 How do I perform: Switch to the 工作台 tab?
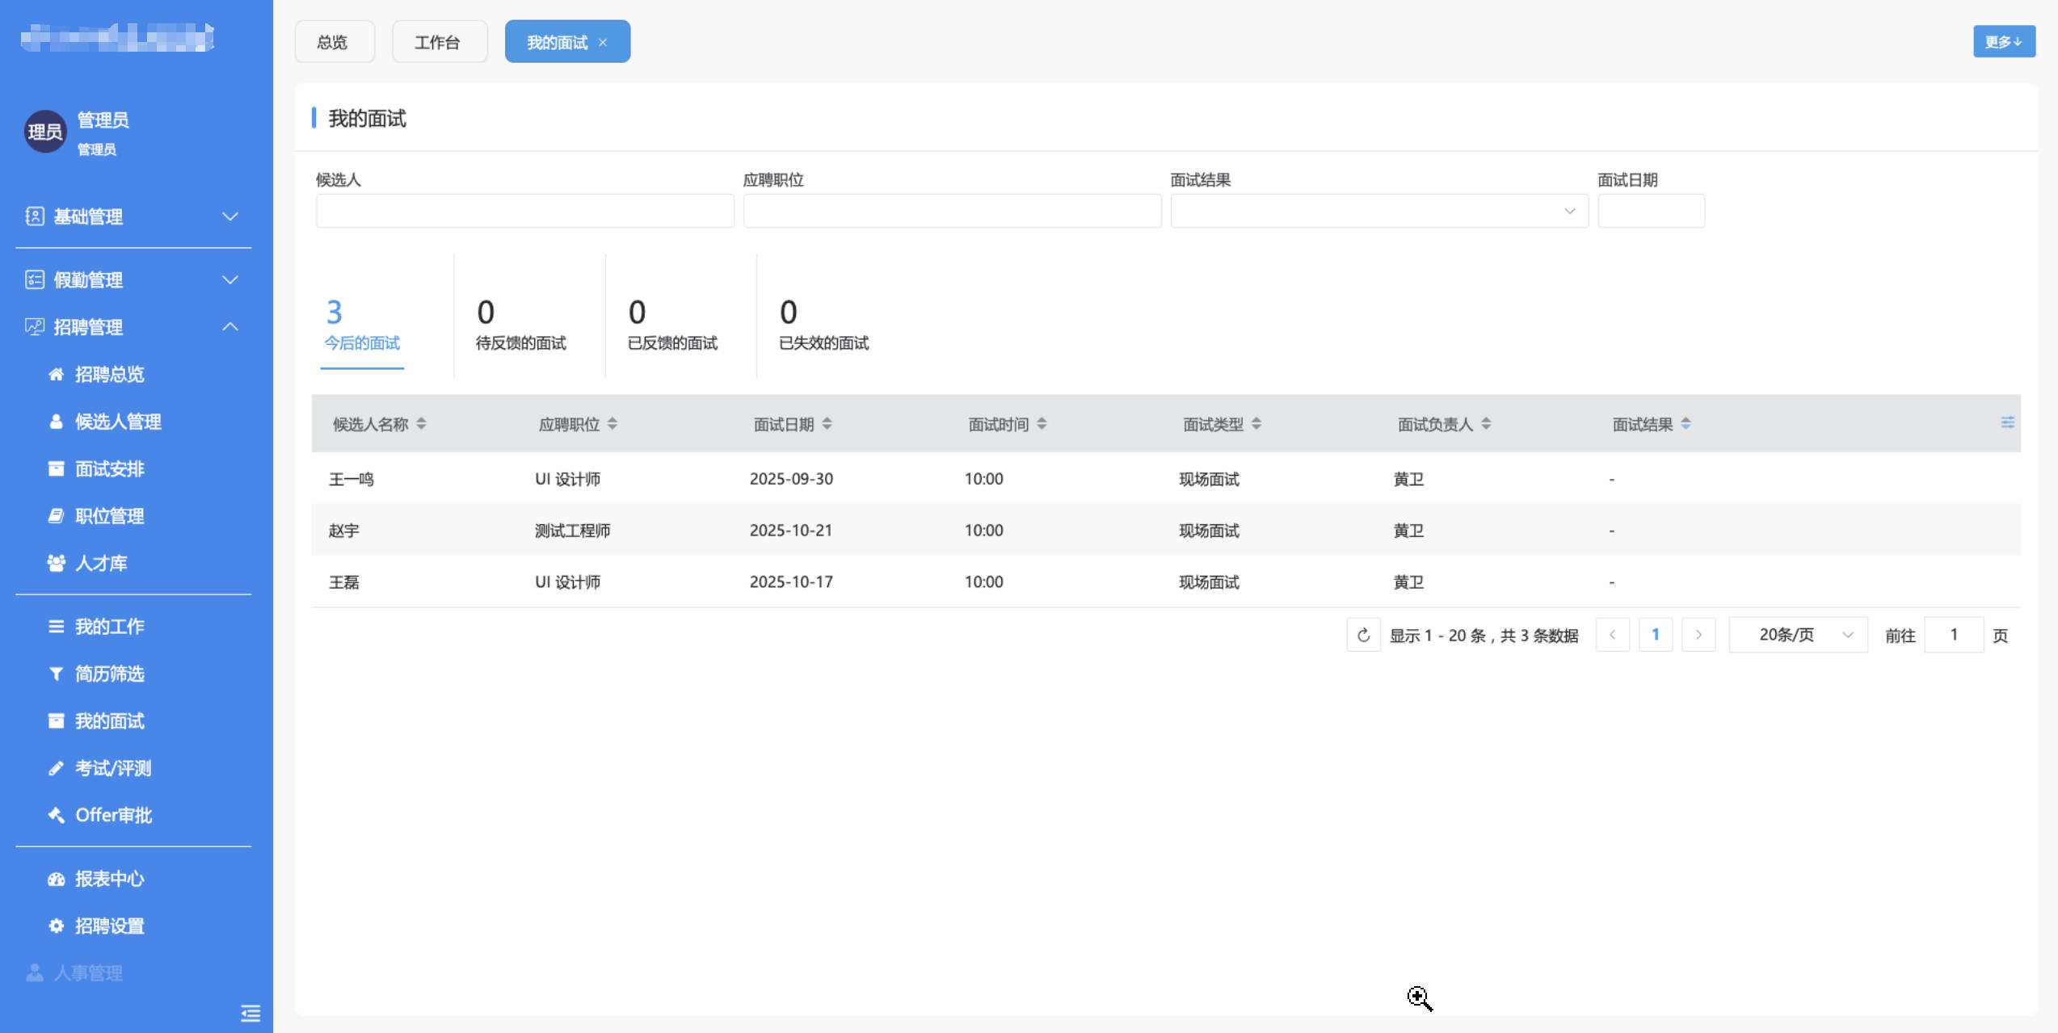coord(439,42)
